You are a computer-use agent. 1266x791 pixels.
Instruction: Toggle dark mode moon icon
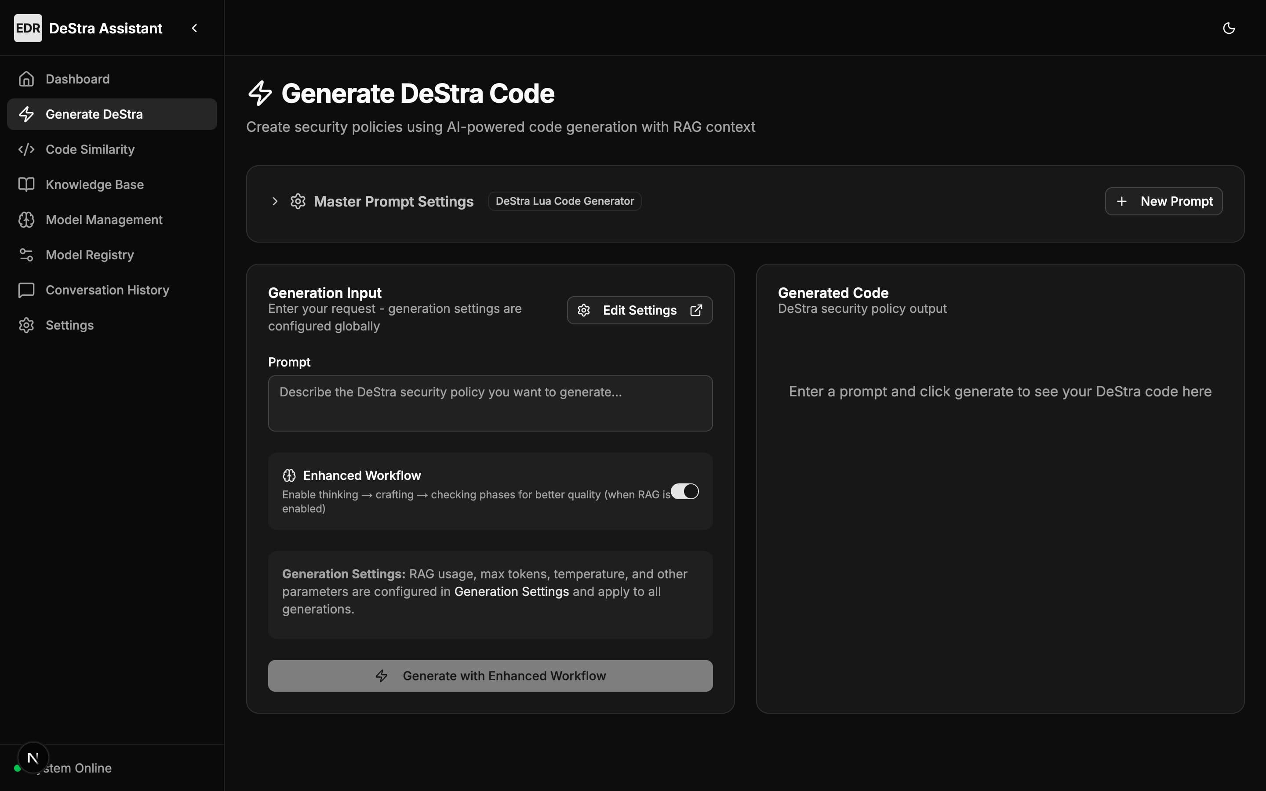click(1229, 28)
